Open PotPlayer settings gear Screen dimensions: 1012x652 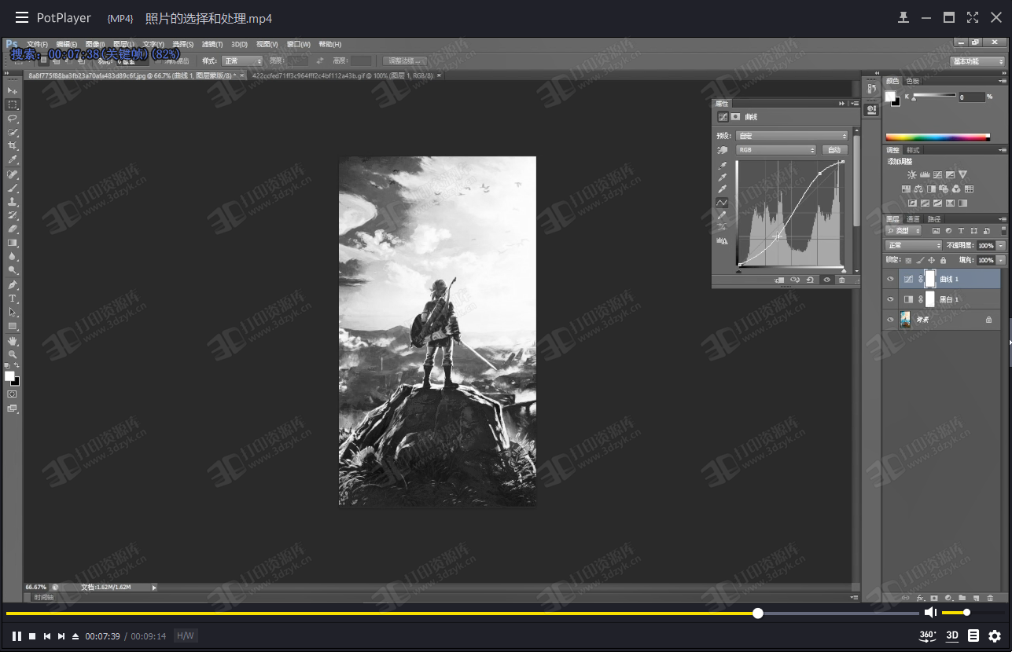click(x=995, y=636)
